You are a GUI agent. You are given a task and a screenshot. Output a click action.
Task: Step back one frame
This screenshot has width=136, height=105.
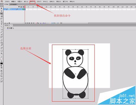click(x=28, y=23)
